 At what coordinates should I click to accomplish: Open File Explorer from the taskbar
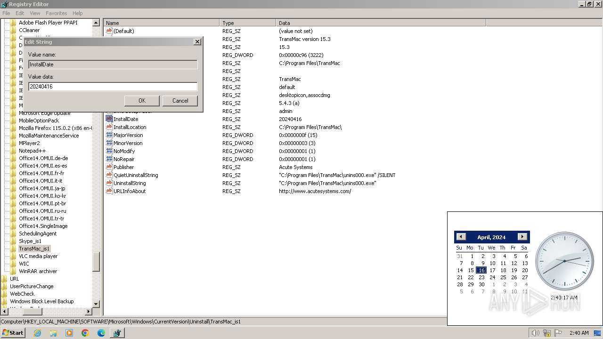pos(53,333)
